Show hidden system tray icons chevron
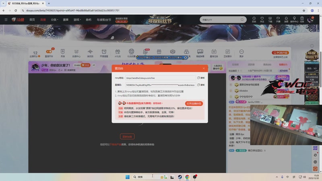 277,177
